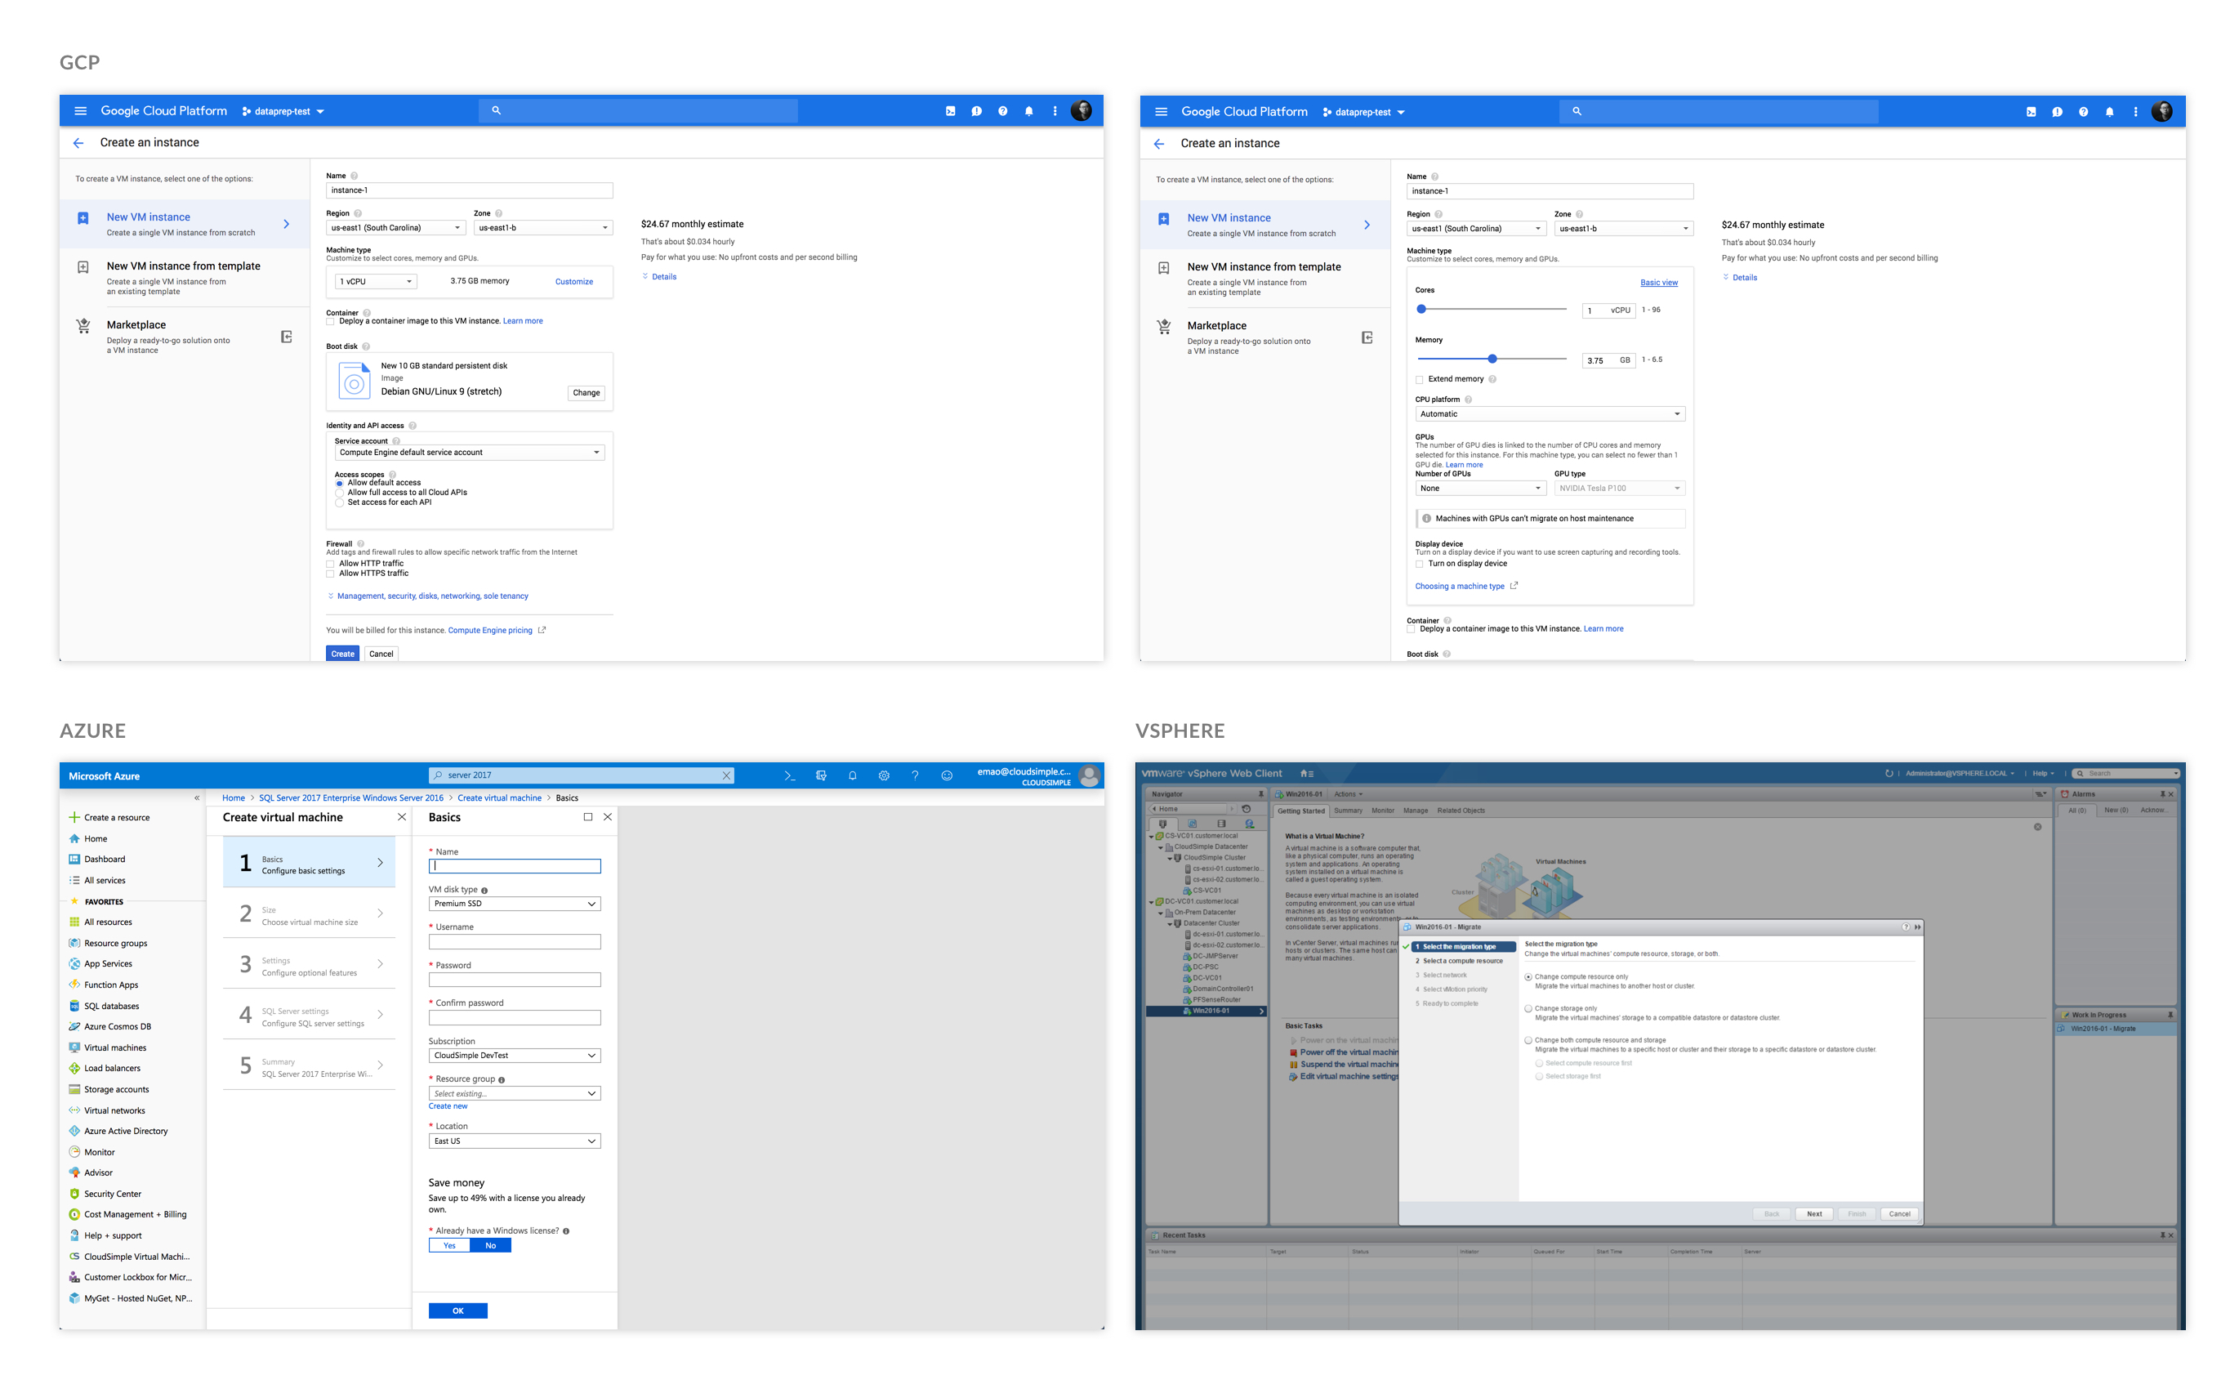
Task: Enable Allow HTTPS traffic in GCP firewall
Action: tap(331, 574)
